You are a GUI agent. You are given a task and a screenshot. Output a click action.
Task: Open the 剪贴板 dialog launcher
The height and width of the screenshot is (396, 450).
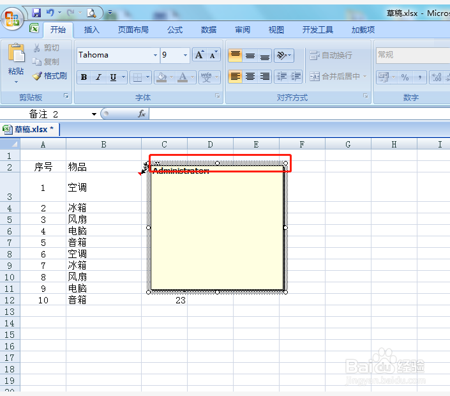pos(66,96)
